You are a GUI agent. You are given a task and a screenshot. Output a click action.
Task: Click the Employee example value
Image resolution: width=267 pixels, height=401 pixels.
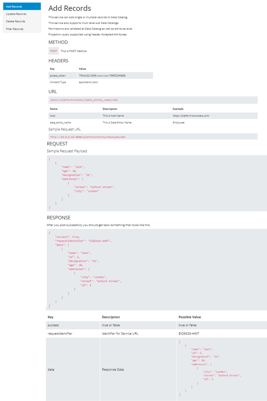pyautogui.click(x=179, y=122)
